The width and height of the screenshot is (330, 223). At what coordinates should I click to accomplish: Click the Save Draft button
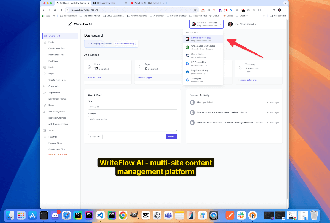[x=95, y=137]
